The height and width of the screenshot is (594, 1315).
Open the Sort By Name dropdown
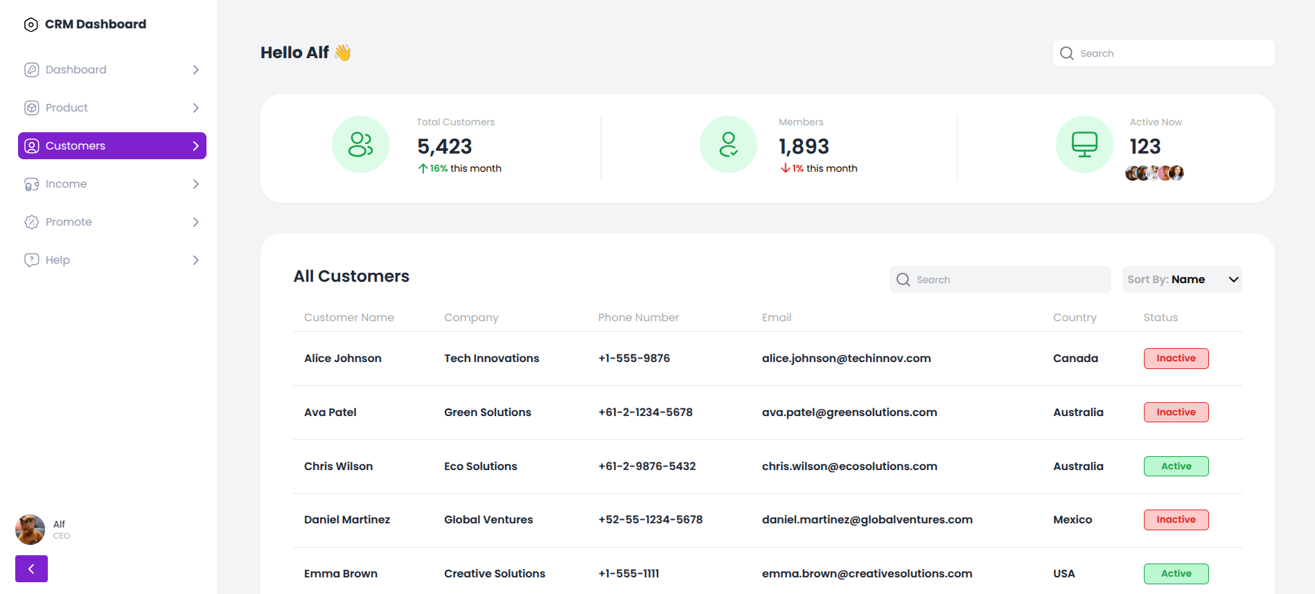(1182, 280)
